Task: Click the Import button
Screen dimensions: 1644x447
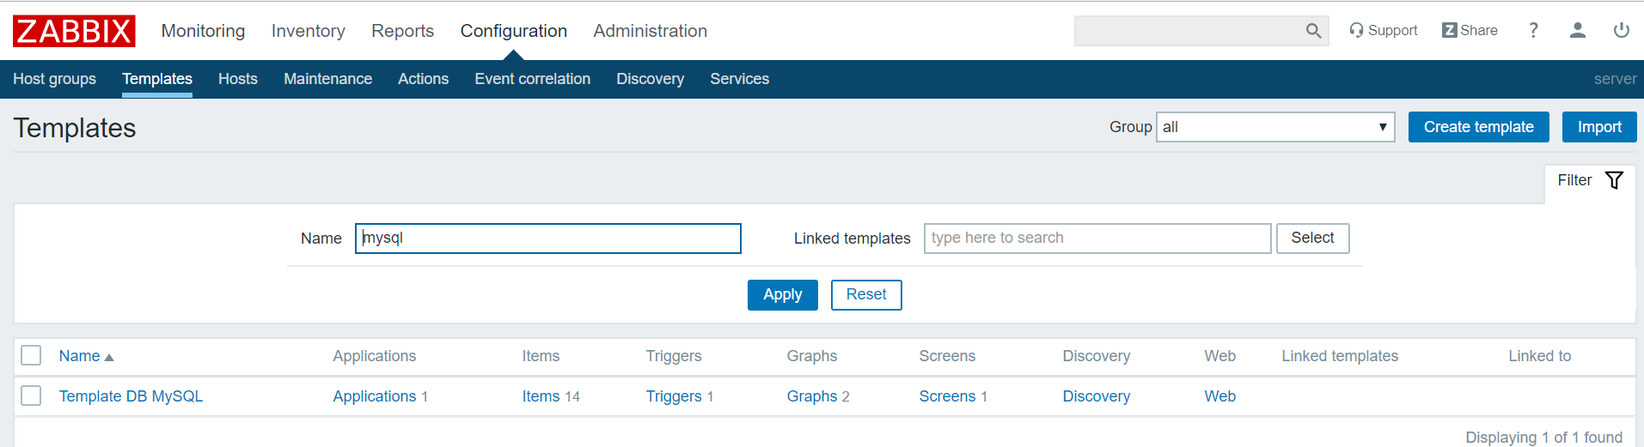Action: 1599,127
